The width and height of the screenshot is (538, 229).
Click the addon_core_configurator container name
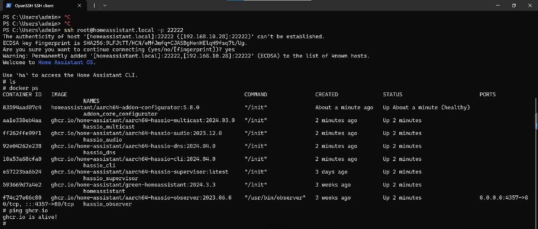pyautogui.click(x=120, y=114)
